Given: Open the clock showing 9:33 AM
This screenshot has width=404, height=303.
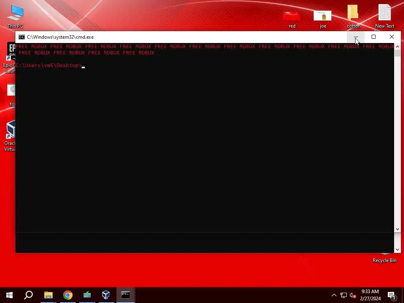Looking at the screenshot, I should click(x=370, y=295).
